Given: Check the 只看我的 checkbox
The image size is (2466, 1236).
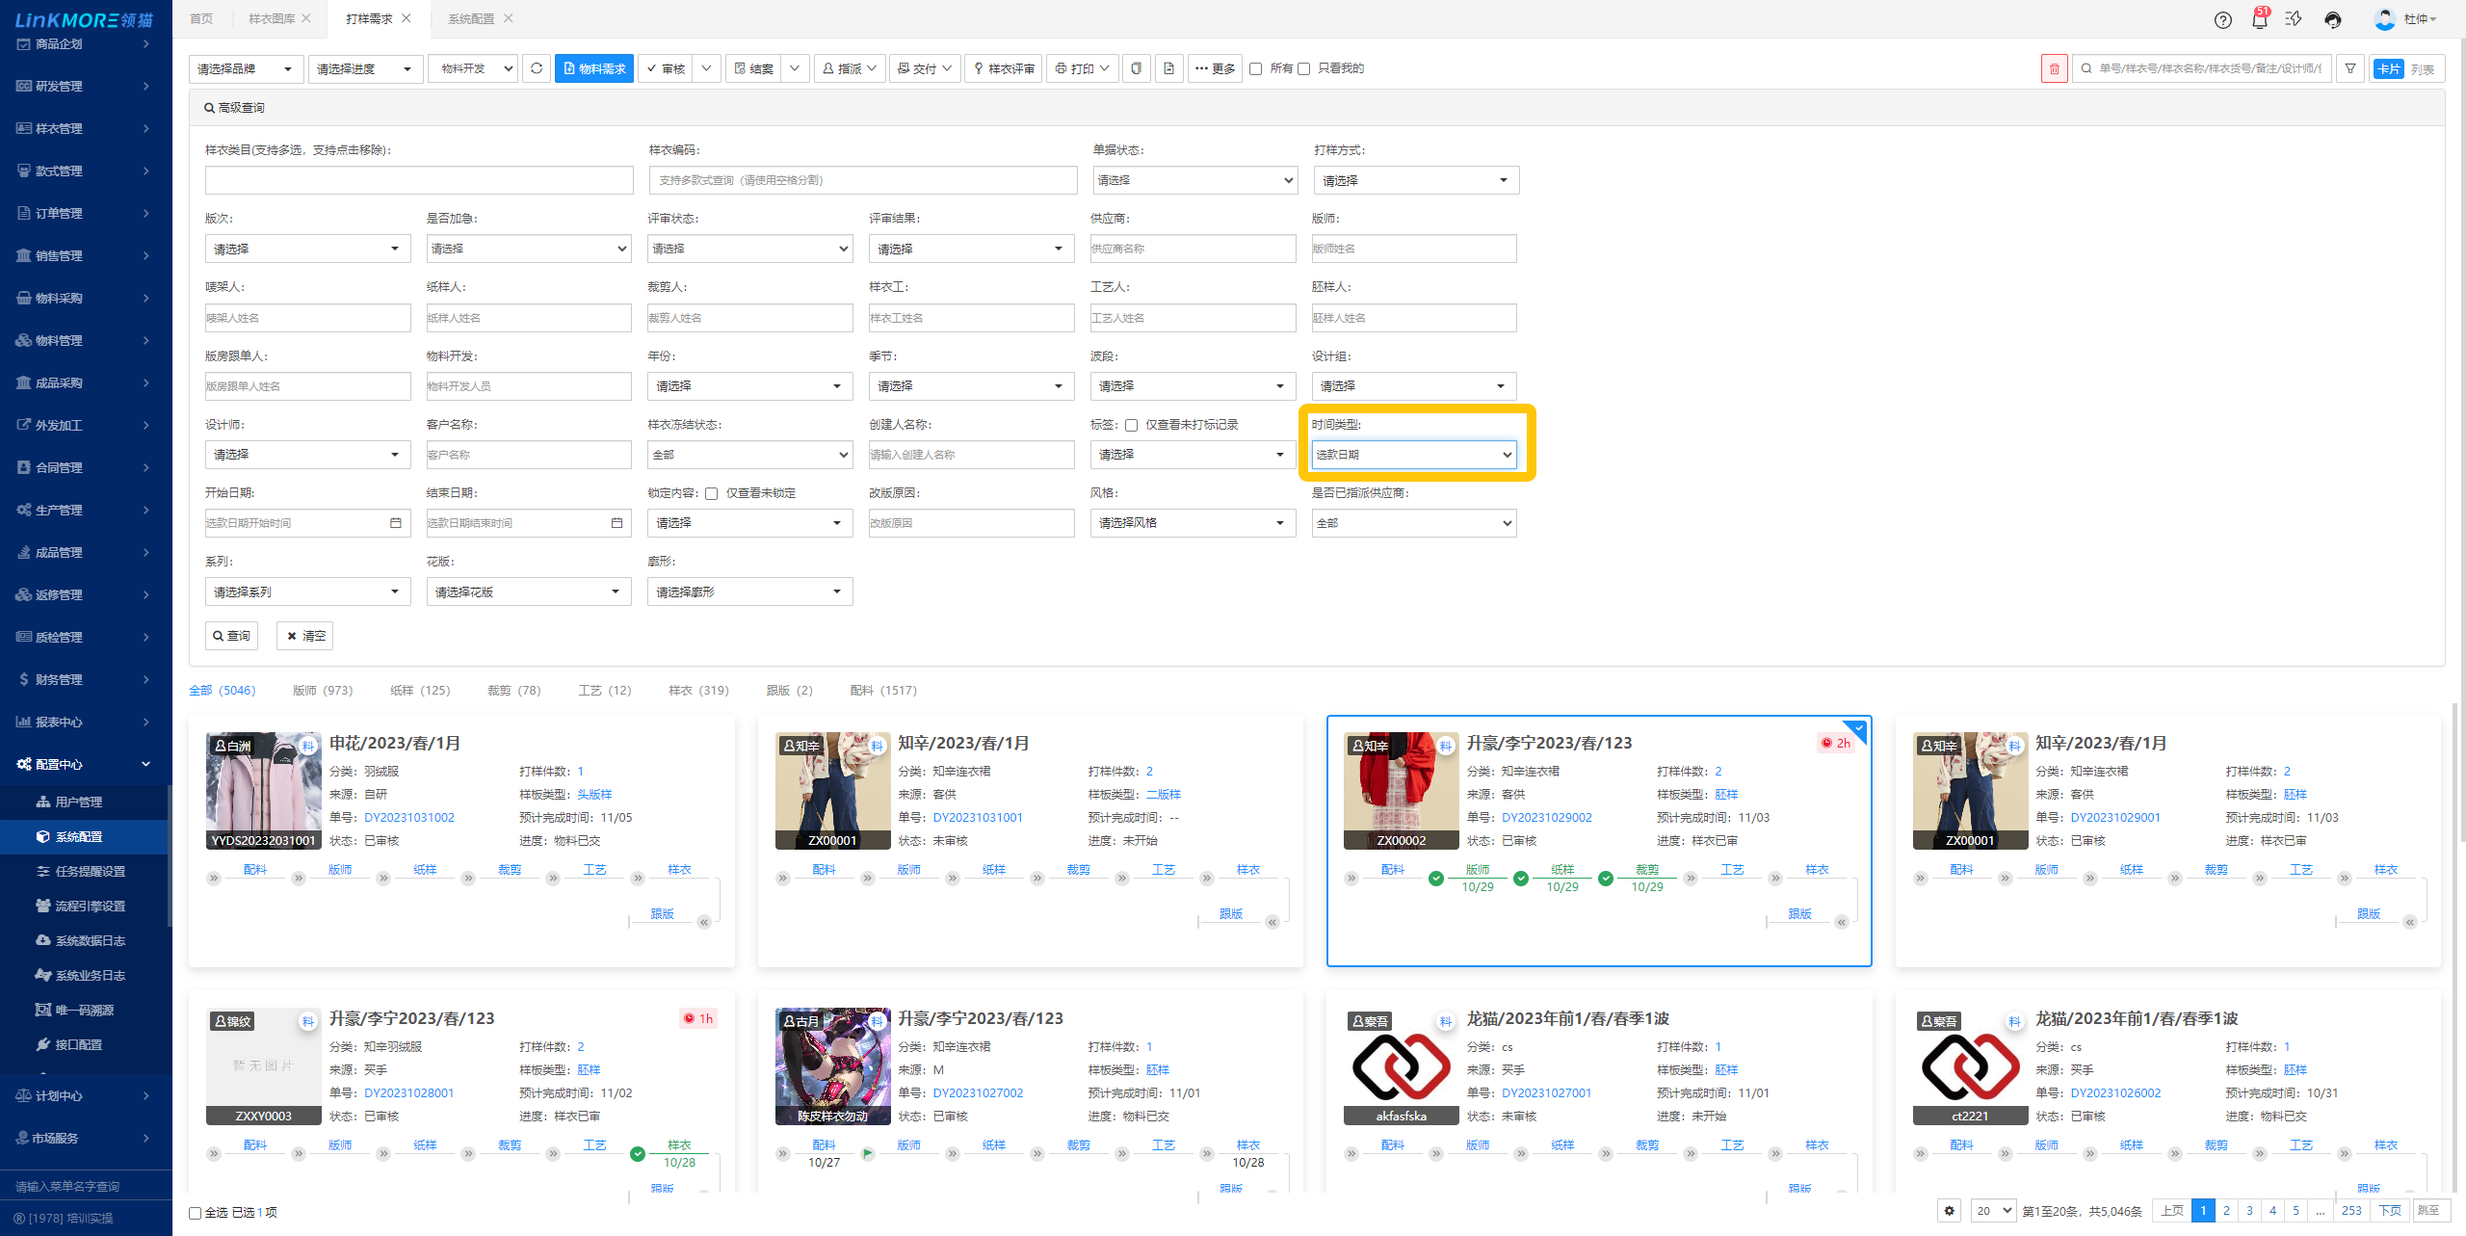Looking at the screenshot, I should coord(1304,68).
